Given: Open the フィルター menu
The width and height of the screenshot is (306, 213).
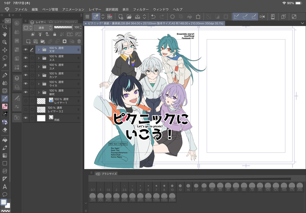Looking at the screenshot, I should [141, 9].
